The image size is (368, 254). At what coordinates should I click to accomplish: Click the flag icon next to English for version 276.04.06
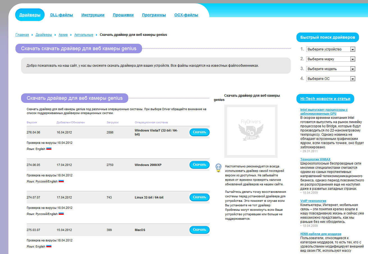click(49, 149)
